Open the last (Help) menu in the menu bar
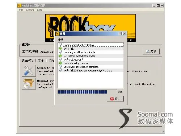Screen dimensions: 181x136 (39, 10)
